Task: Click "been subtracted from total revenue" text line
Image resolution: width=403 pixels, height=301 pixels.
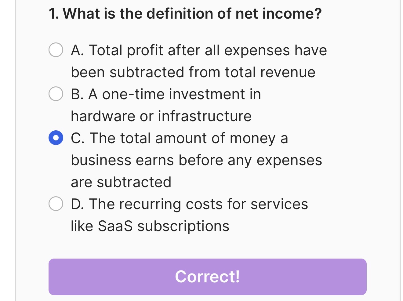Action: click(193, 72)
